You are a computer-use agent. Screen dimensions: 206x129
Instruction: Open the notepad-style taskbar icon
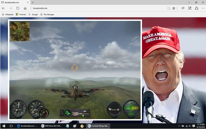[67, 126]
